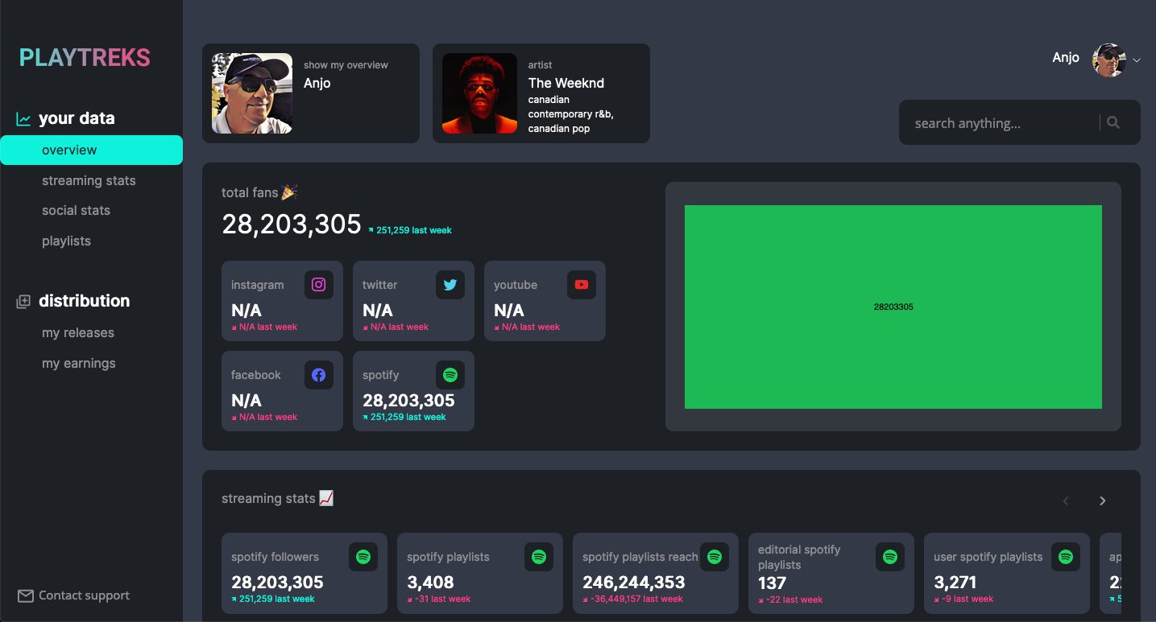Click the Spotify icon on spotify playlists reach card

(x=715, y=557)
